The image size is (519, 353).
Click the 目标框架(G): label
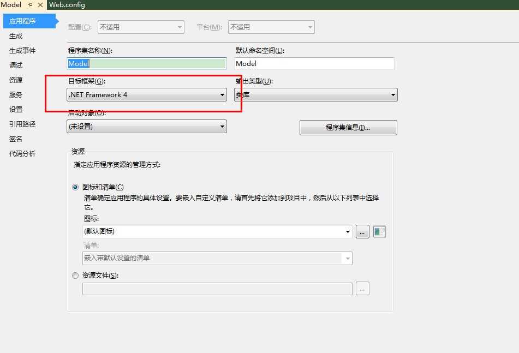click(87, 81)
